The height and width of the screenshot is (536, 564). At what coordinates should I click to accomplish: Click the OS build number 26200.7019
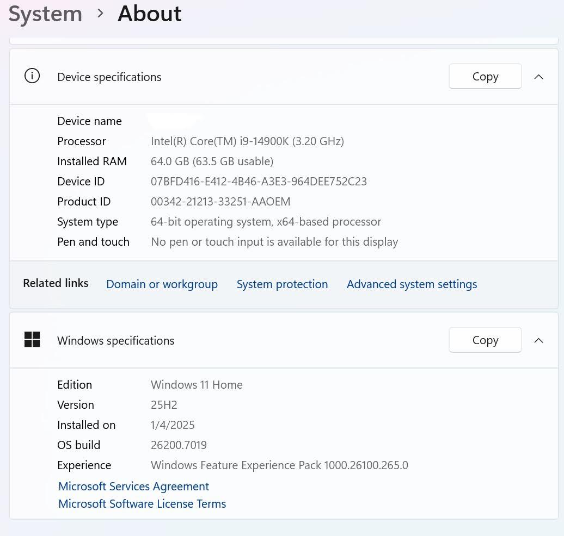coord(179,445)
